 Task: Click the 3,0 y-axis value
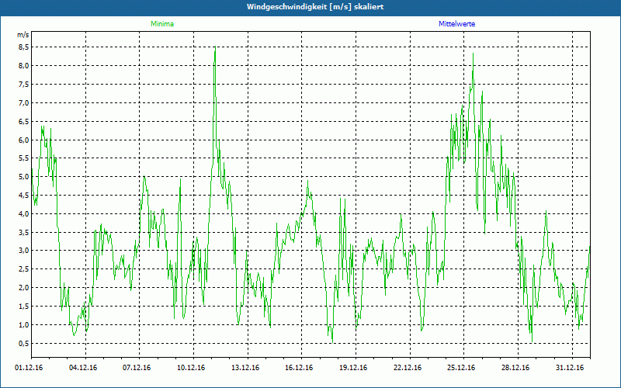24,251
